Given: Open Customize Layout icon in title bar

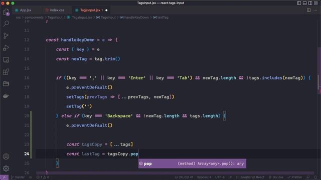Looking at the screenshot, I should pyautogui.click(x=316, y=3).
